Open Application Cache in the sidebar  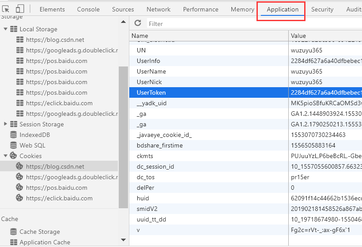[x=45, y=242]
